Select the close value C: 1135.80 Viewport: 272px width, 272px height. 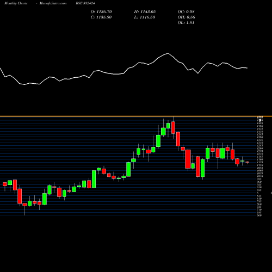(101, 17)
